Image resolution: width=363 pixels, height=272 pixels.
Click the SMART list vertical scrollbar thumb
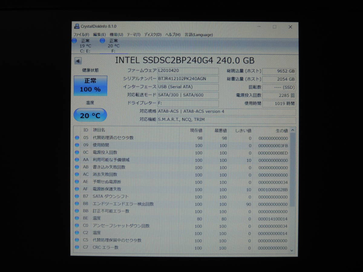[292, 170]
